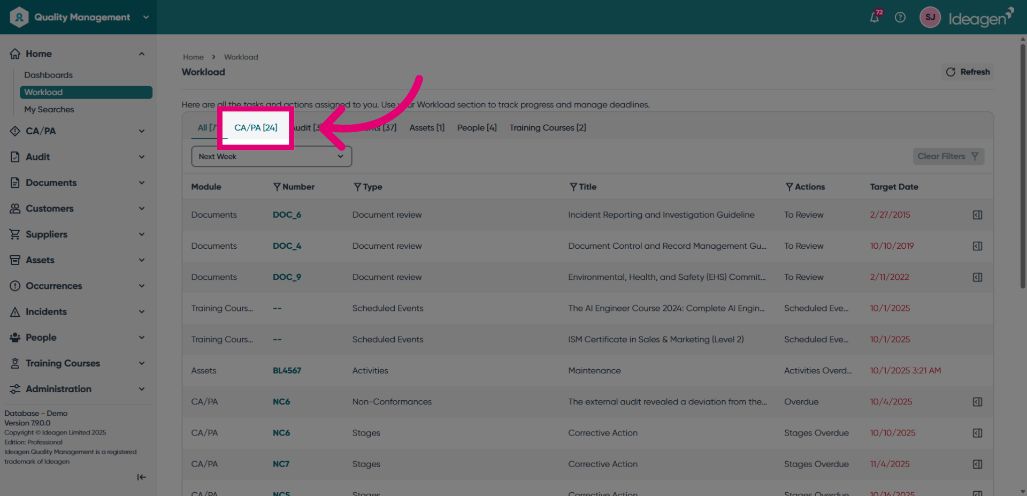The image size is (1027, 496).
Task: Select the 'Maintenance' title cell
Action: tap(594, 371)
